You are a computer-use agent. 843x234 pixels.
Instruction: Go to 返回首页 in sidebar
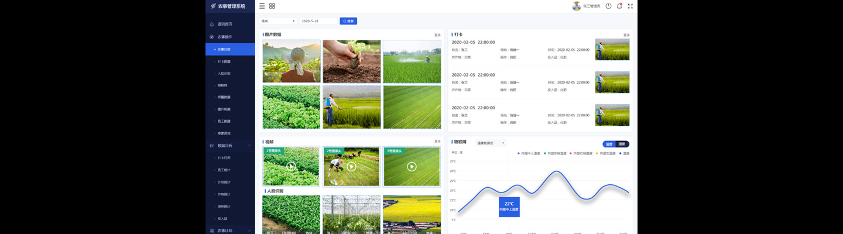click(225, 24)
